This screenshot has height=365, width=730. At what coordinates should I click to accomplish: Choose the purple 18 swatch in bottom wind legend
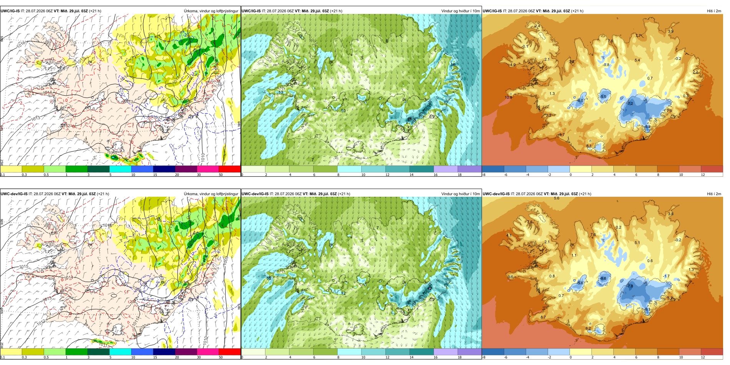tap(470, 352)
